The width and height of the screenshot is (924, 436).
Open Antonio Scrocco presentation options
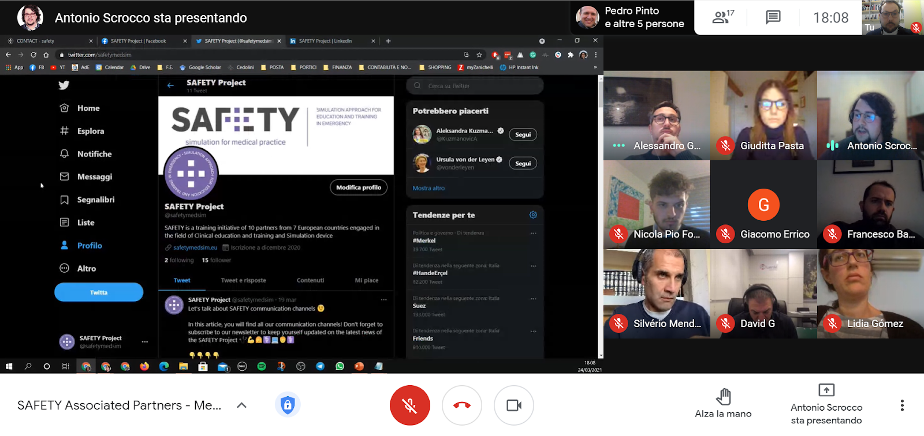(x=826, y=404)
